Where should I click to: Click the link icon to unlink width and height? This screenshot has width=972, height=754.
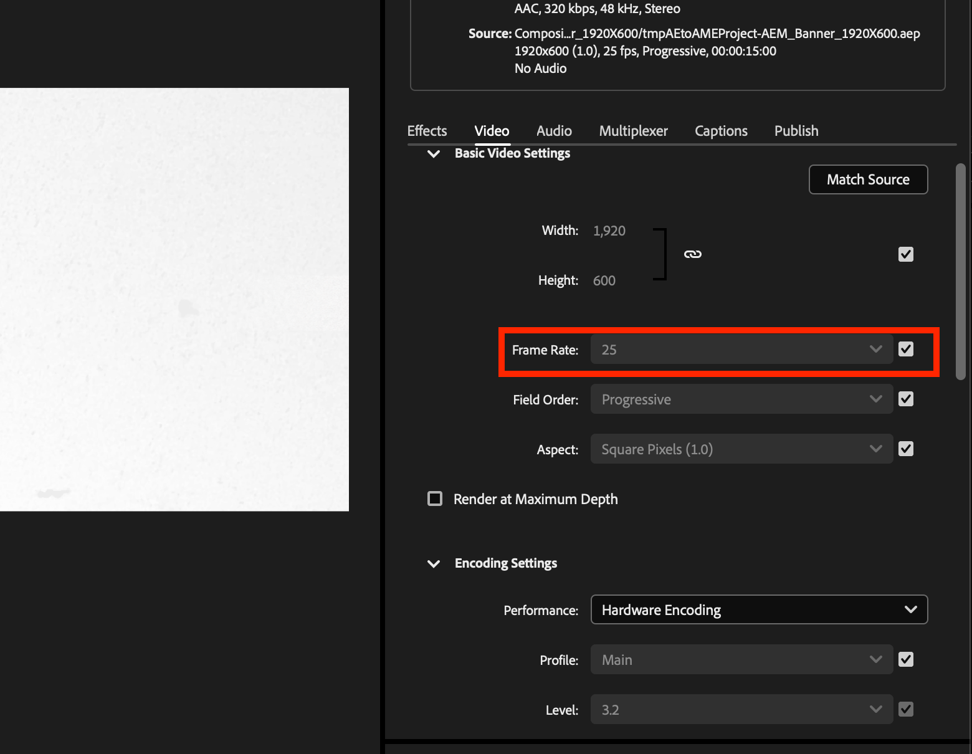(693, 254)
